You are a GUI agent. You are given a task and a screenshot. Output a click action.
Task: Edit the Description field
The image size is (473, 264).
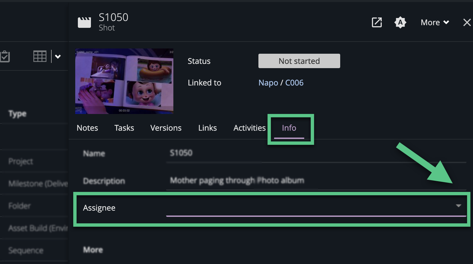[x=237, y=180]
